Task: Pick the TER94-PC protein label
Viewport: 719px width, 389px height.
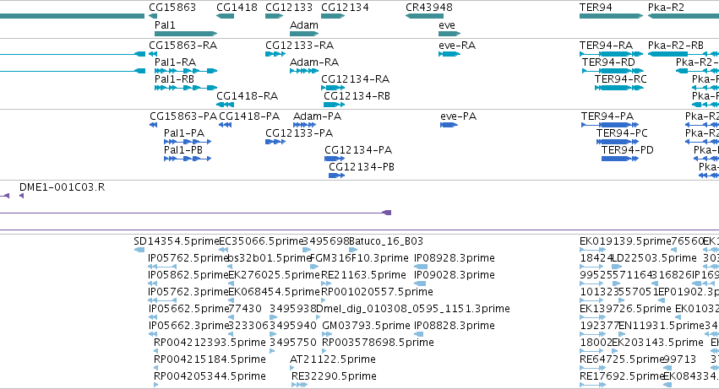Action: click(622, 133)
